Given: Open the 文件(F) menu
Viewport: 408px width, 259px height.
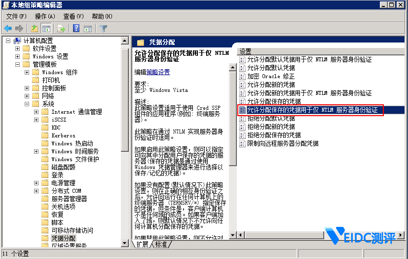Looking at the screenshot, I should tap(16, 16).
